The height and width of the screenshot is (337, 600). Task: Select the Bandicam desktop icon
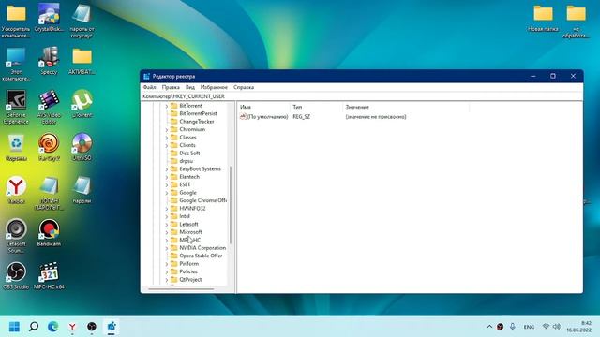pyautogui.click(x=49, y=233)
